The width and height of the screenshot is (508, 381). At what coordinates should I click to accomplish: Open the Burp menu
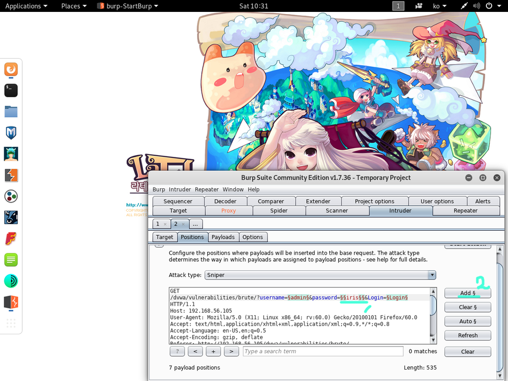tap(158, 189)
